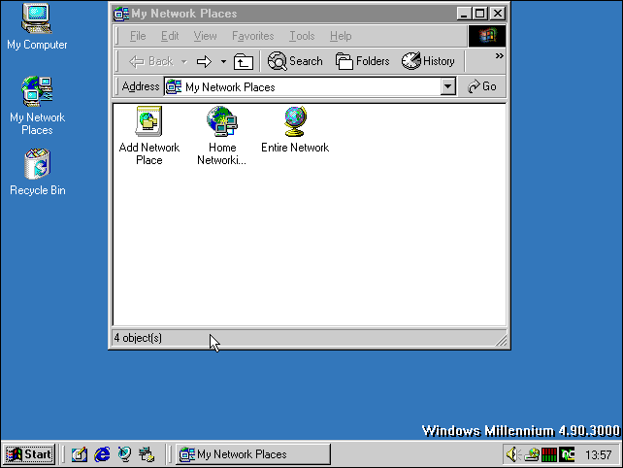
Task: Click the Go button
Action: pyautogui.click(x=482, y=86)
